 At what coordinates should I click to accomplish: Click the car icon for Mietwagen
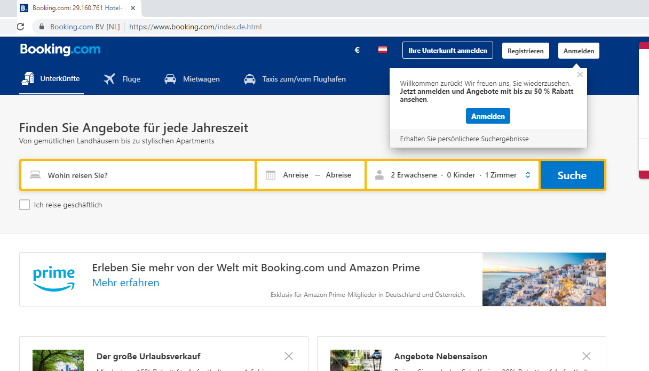point(170,79)
